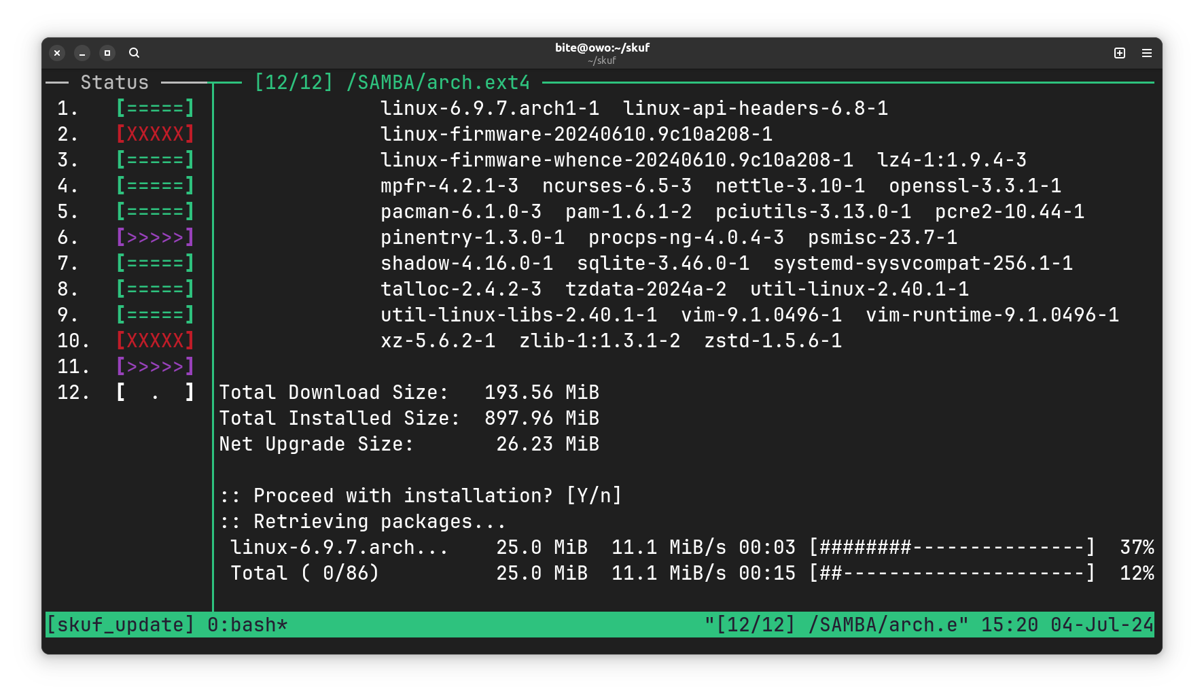
Task: Open the terminal search icon
Action: click(134, 52)
